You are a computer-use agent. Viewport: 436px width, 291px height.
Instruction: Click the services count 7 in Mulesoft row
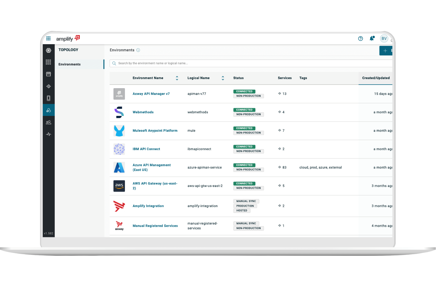(283, 131)
